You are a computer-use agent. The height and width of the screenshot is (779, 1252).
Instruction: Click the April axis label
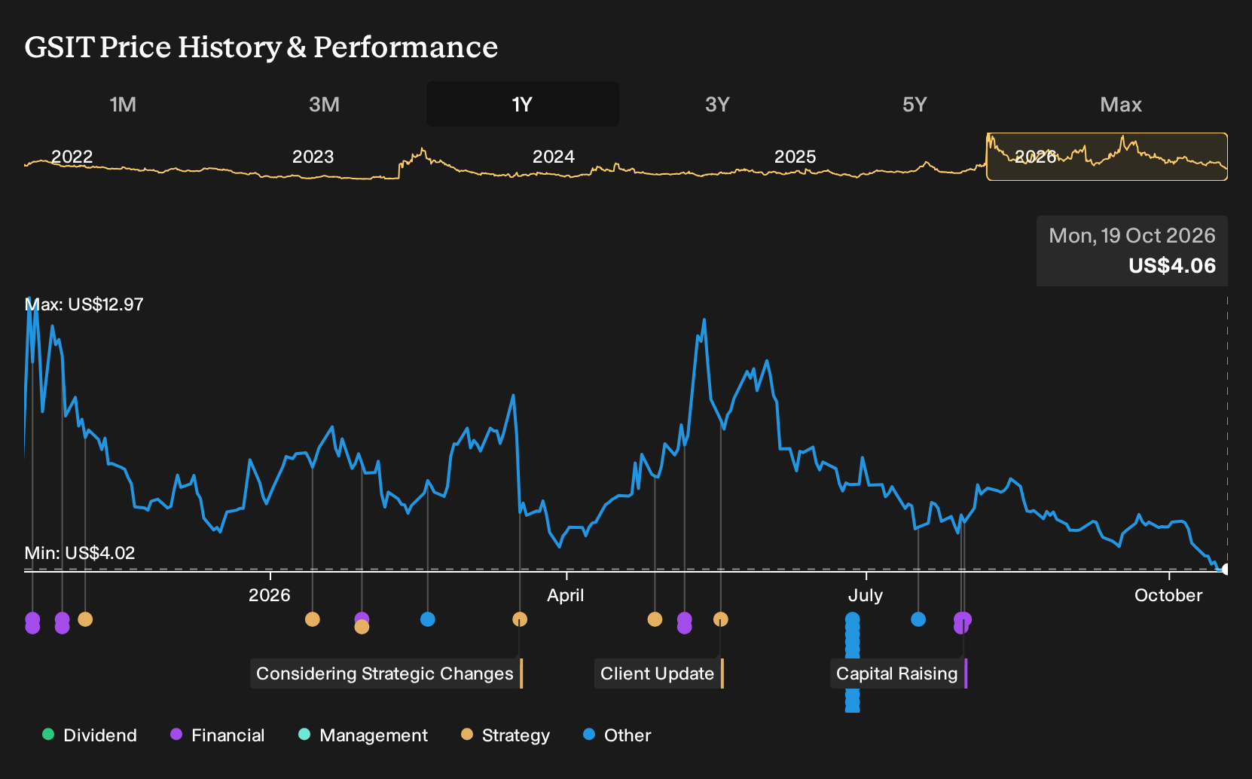tap(566, 595)
